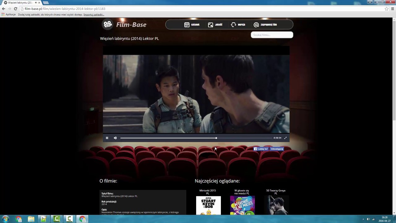Open the Aplikacje bookmarks shortcut
This screenshot has width=396, height=223.
coord(9,15)
